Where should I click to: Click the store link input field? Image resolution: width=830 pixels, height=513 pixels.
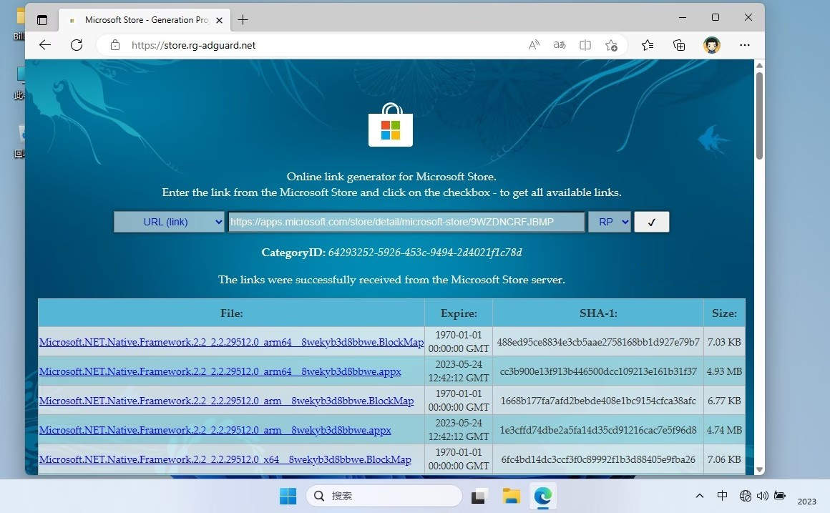pyautogui.click(x=406, y=222)
